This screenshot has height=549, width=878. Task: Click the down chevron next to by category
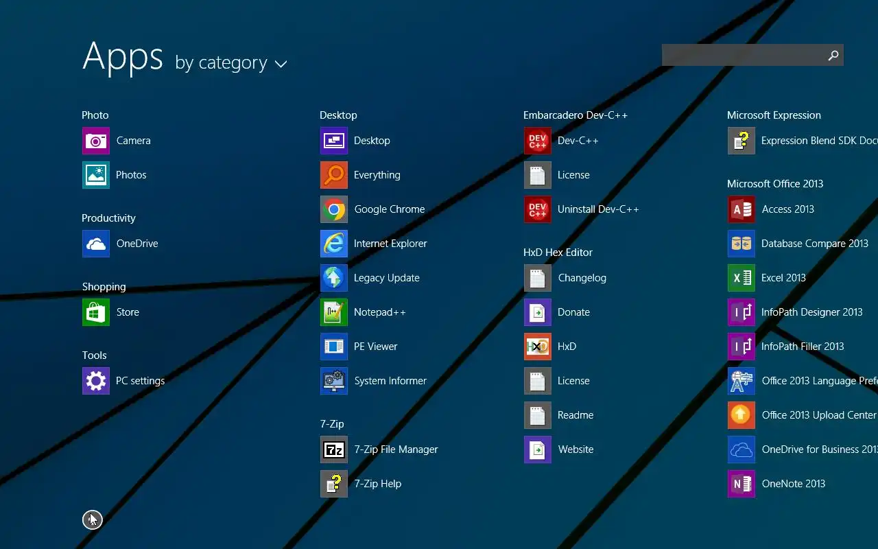[281, 65]
